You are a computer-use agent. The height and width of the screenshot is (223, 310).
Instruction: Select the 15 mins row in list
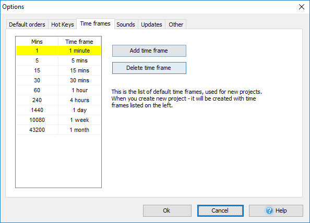coord(58,70)
